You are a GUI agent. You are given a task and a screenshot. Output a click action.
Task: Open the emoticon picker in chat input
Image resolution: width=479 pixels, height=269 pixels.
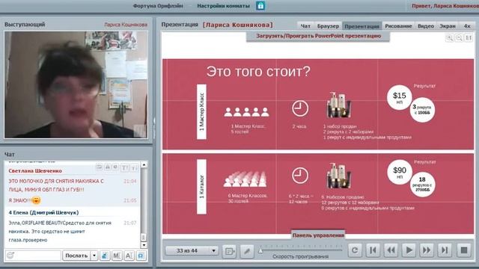[x=10, y=256]
